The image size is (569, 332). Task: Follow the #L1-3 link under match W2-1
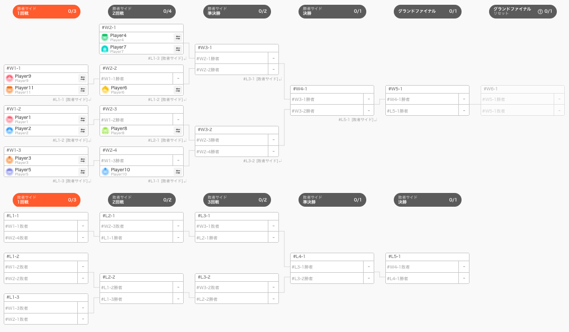167,58
